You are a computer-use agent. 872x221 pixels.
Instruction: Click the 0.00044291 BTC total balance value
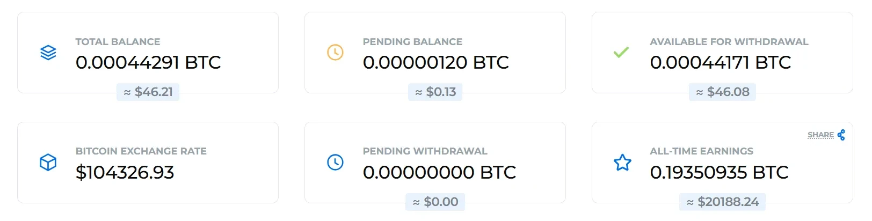[x=148, y=63]
